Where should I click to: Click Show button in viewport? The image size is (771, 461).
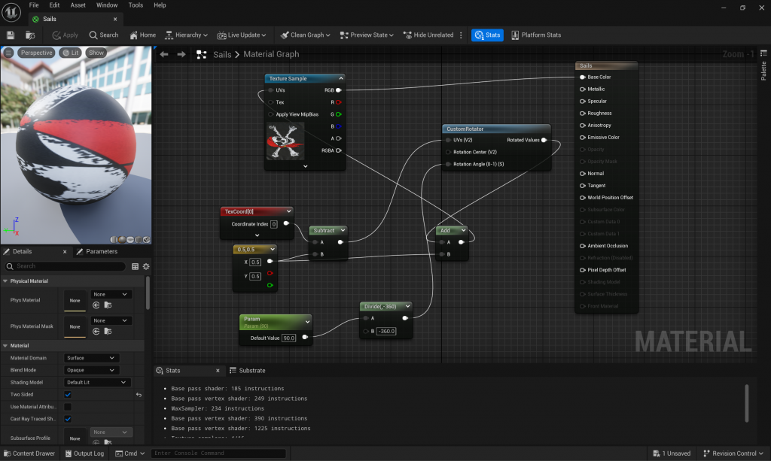click(96, 53)
